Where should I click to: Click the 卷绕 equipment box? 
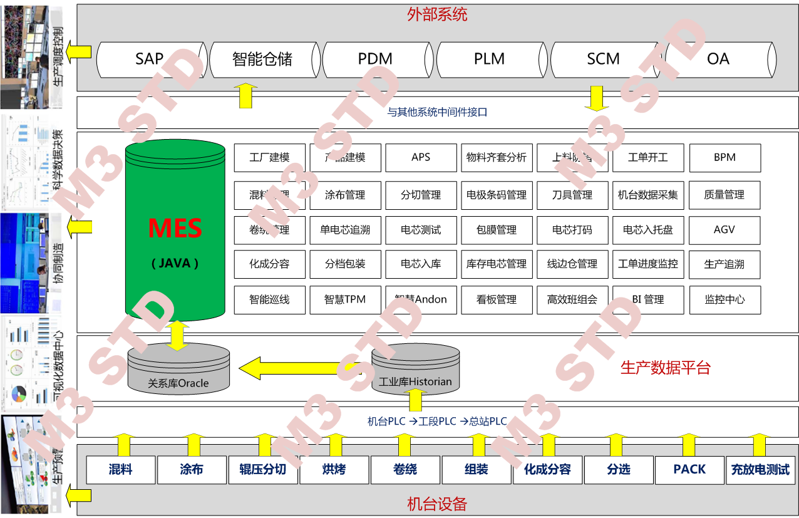point(405,470)
